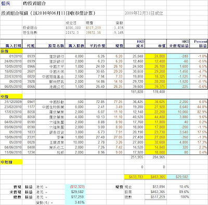
Task: Select percent gain cell 44.8%
Action: (199, 107)
